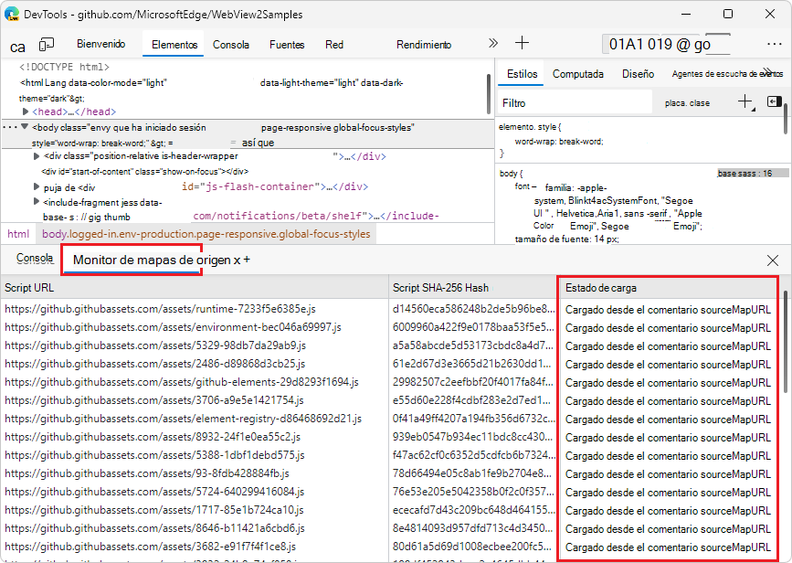Click the start-of-content div line
The height and width of the screenshot is (563, 792).
tap(144, 171)
